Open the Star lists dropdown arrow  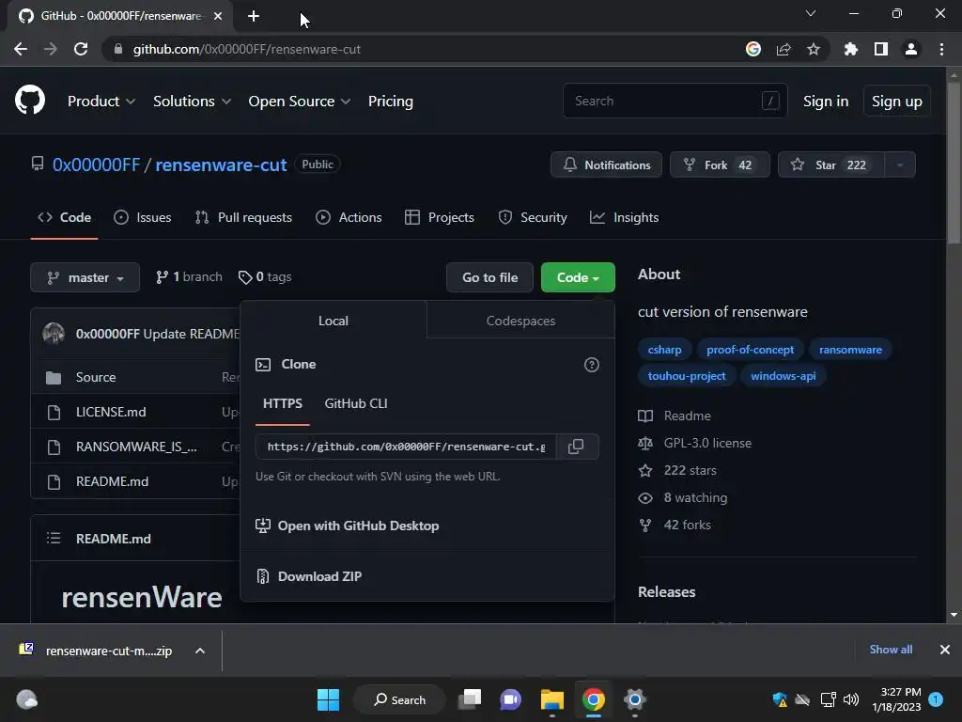tap(900, 165)
